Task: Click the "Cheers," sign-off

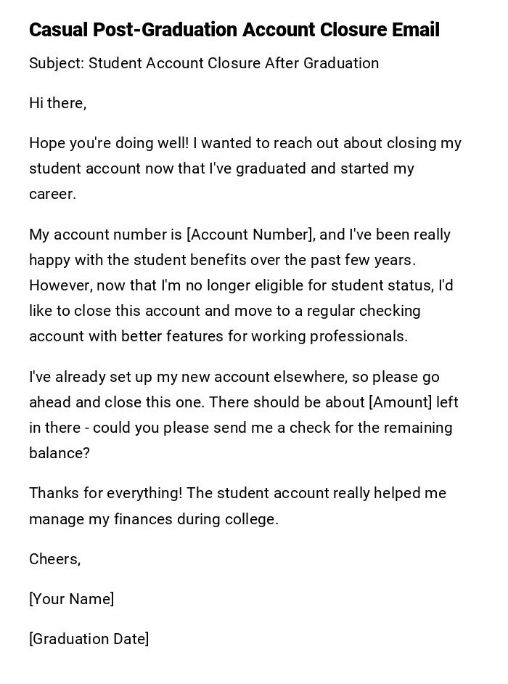Action: [54, 559]
